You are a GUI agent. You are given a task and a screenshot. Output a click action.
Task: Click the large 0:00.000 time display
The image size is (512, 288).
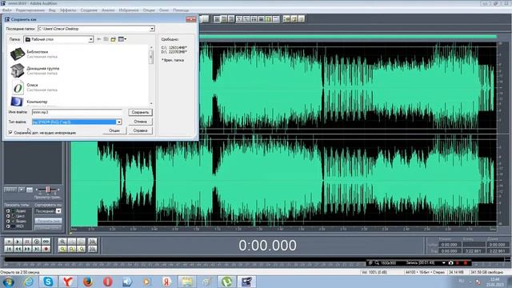pos(267,246)
